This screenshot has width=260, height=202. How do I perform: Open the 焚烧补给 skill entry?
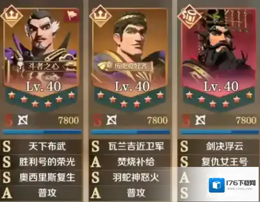coord(130,162)
